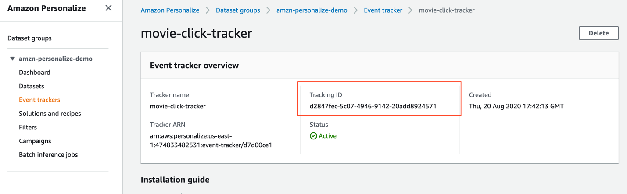Open Filters in the sidebar
The height and width of the screenshot is (194, 627).
28,127
